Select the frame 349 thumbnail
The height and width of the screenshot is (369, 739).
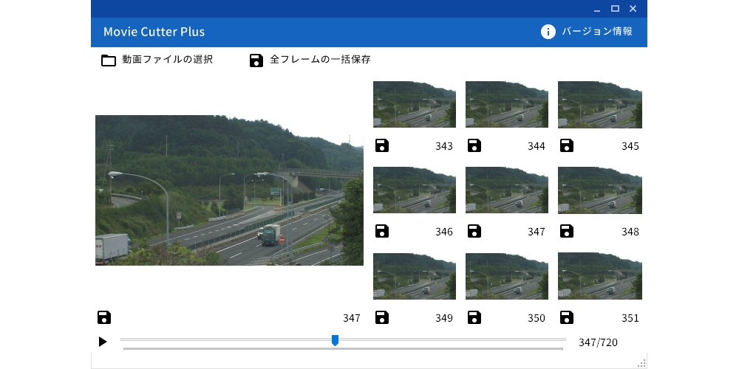point(415,276)
